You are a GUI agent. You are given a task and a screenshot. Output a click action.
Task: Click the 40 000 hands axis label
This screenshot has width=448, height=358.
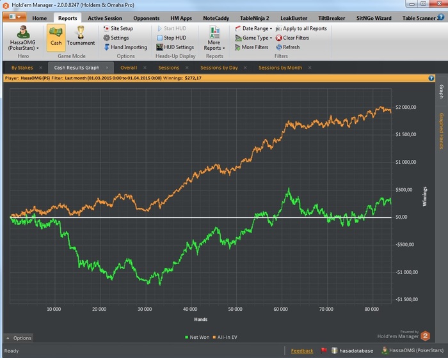pos(190,309)
